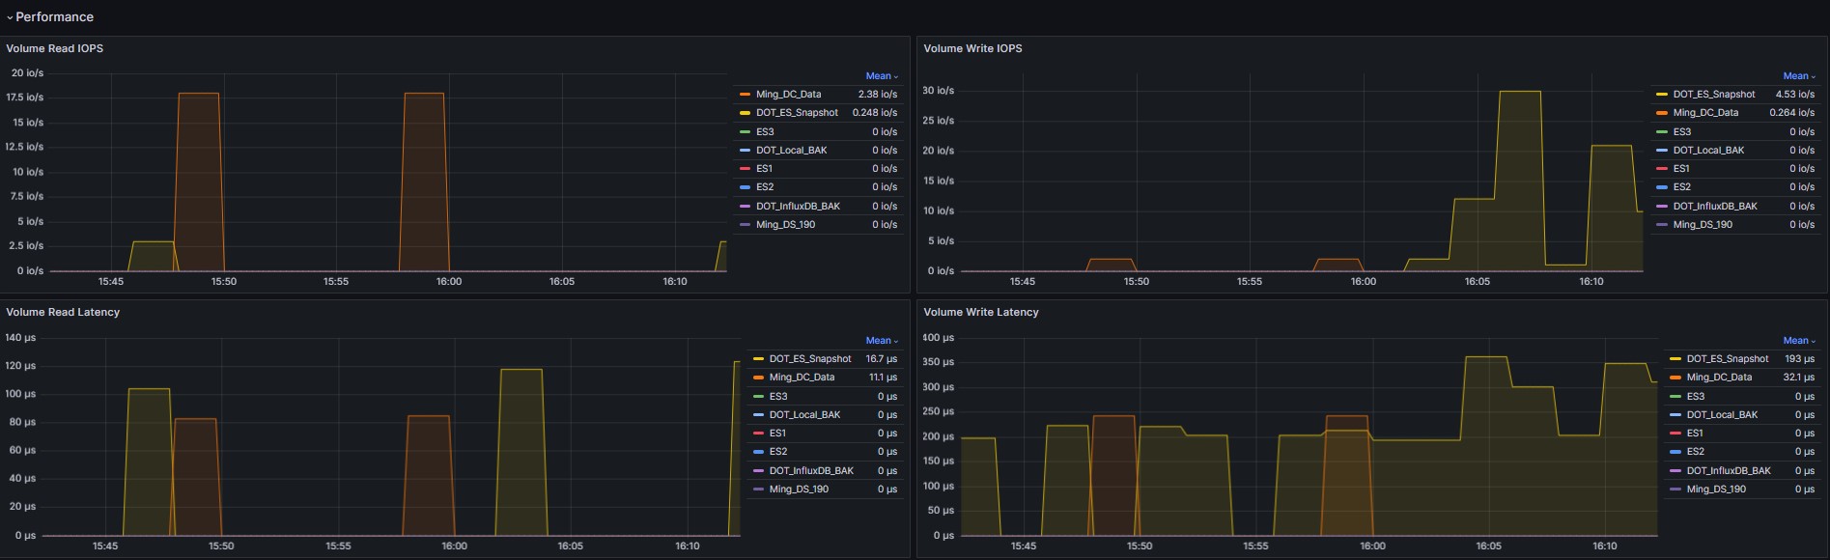Open yellow DOT_ES_Snapshot color swatch in Volume Read Latency
The height and width of the screenshot is (560, 1830).
(758, 359)
